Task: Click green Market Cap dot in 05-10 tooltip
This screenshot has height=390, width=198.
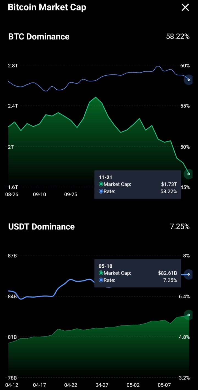Action: 101,273
